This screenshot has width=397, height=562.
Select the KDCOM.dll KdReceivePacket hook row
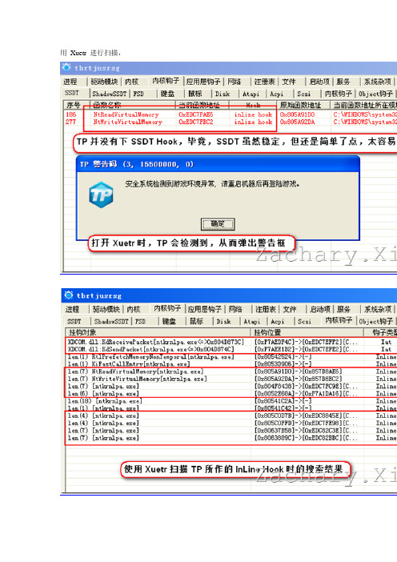[231, 342]
